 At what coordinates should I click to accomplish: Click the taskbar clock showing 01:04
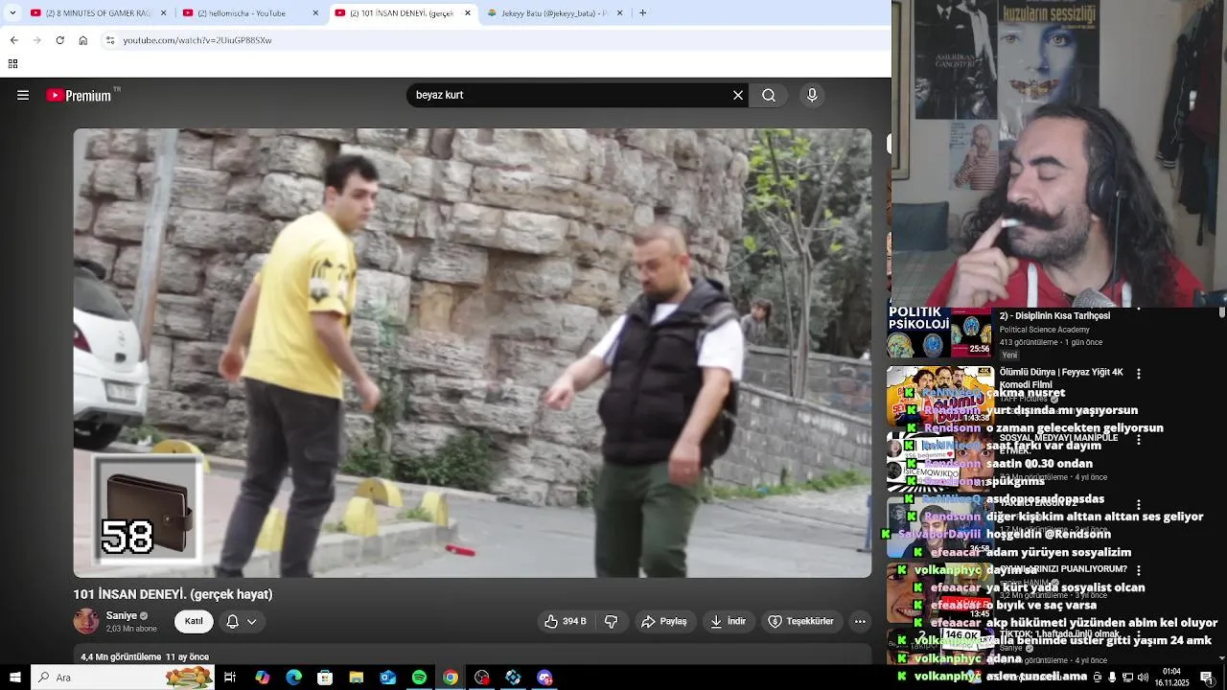(1171, 678)
